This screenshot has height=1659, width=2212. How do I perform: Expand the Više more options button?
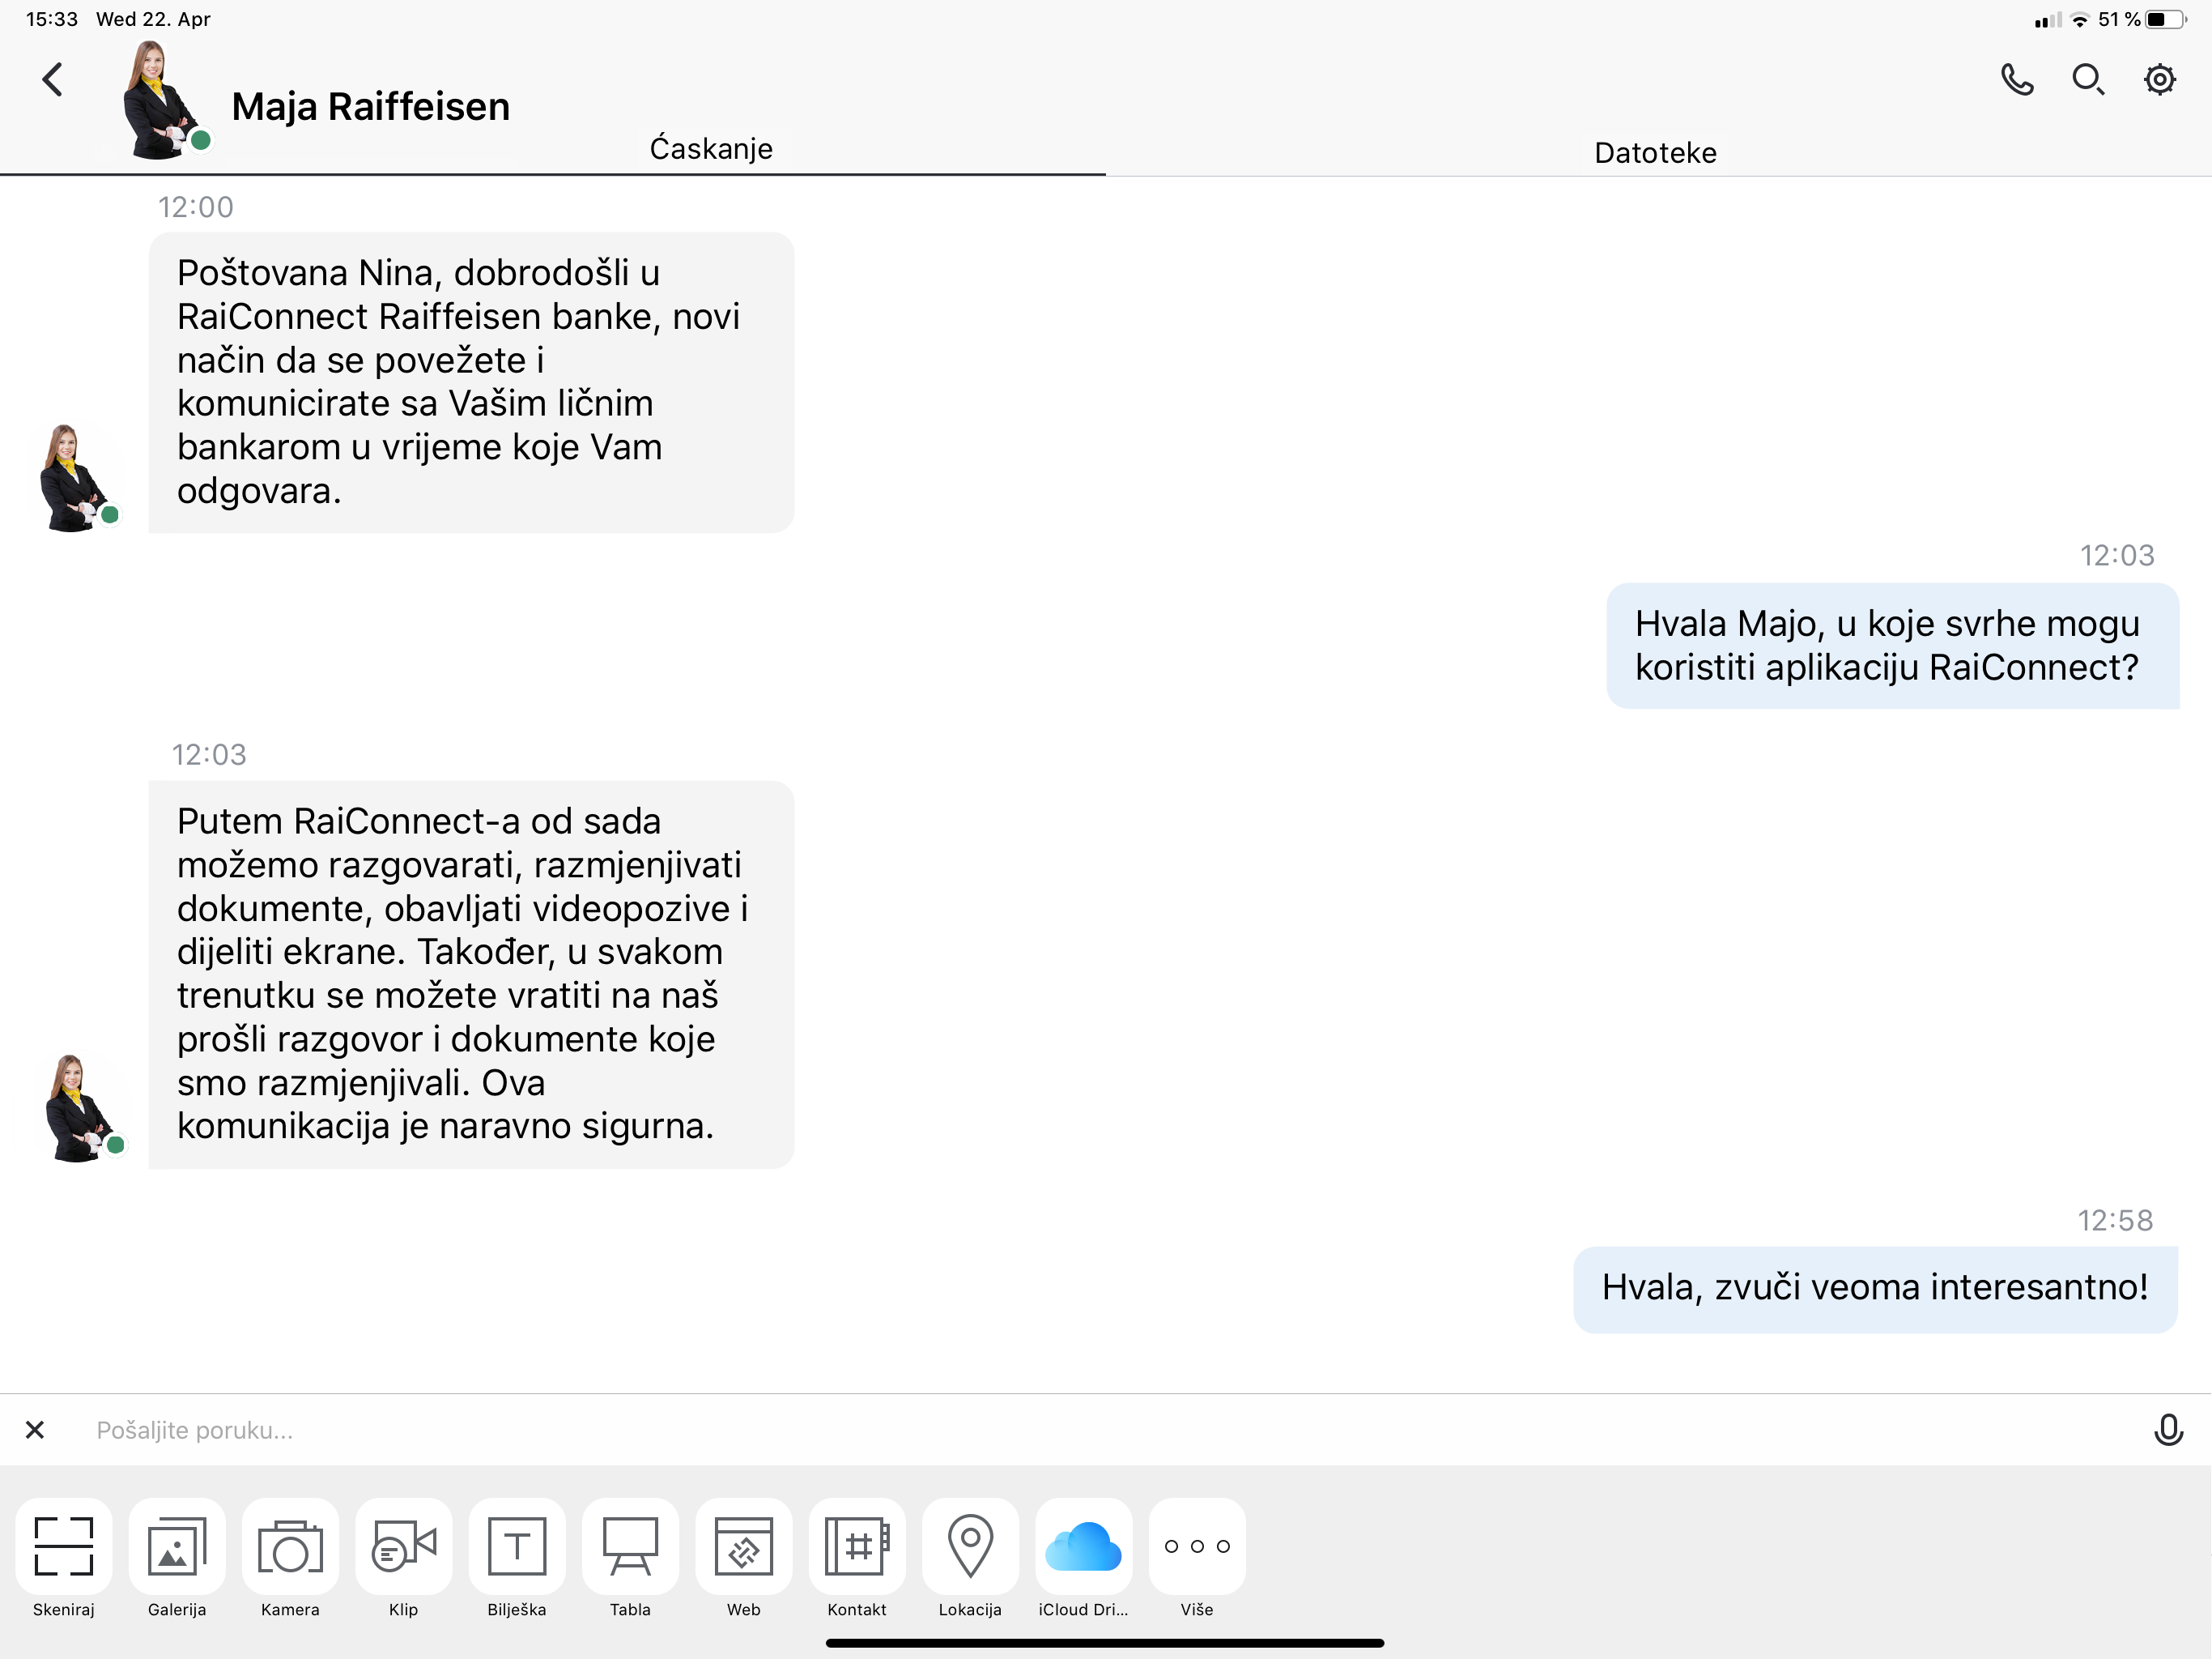click(x=1197, y=1546)
